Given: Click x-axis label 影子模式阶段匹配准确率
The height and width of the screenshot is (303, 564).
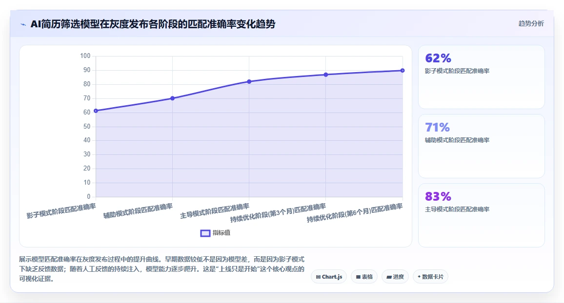Looking at the screenshot, I should 61,211.
